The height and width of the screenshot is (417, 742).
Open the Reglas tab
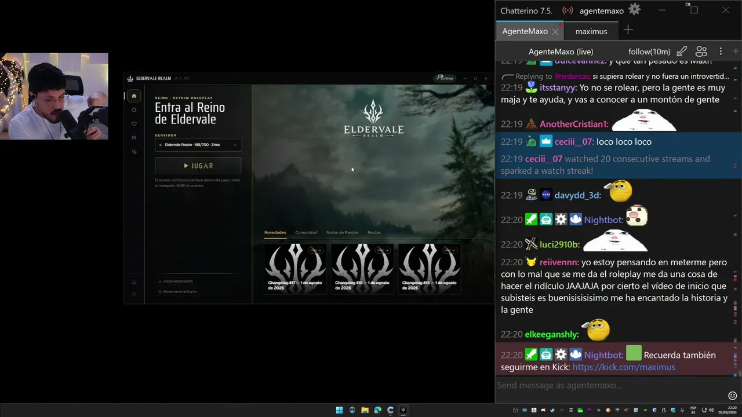(374, 232)
